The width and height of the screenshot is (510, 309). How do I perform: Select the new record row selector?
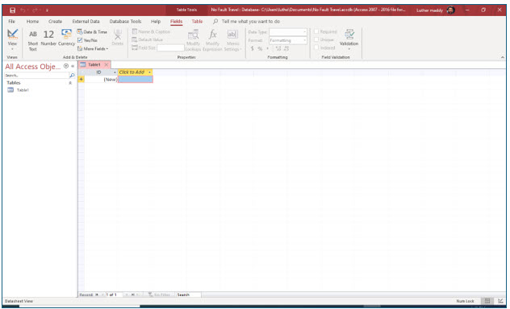point(82,80)
